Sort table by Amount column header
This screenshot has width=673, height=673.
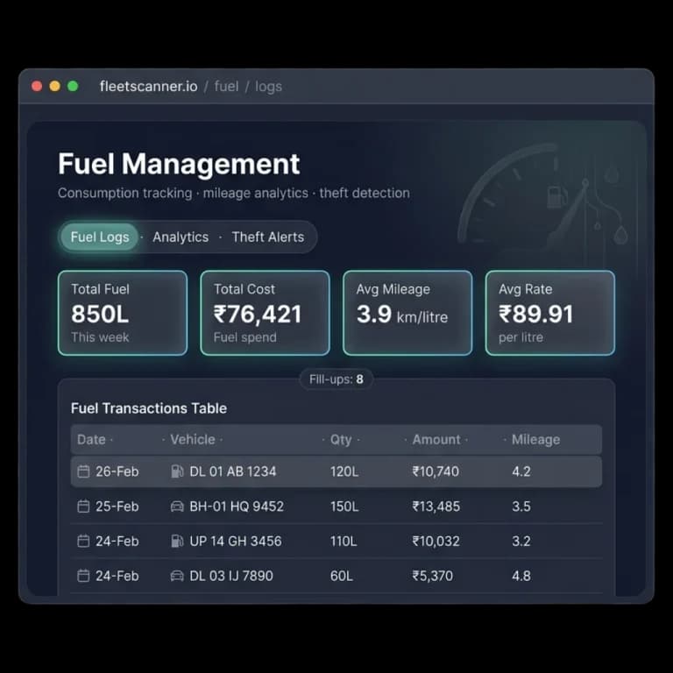tap(436, 440)
